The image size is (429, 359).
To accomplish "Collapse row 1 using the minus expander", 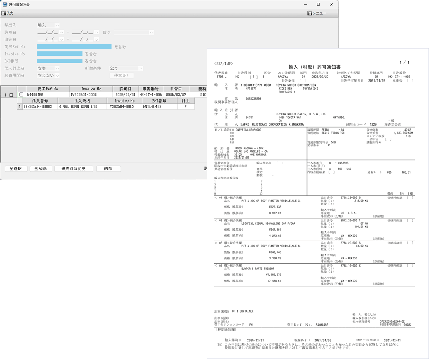I will 11,95.
